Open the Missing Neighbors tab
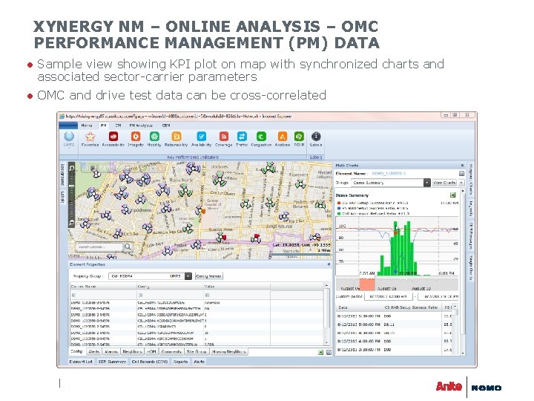 pos(228,351)
